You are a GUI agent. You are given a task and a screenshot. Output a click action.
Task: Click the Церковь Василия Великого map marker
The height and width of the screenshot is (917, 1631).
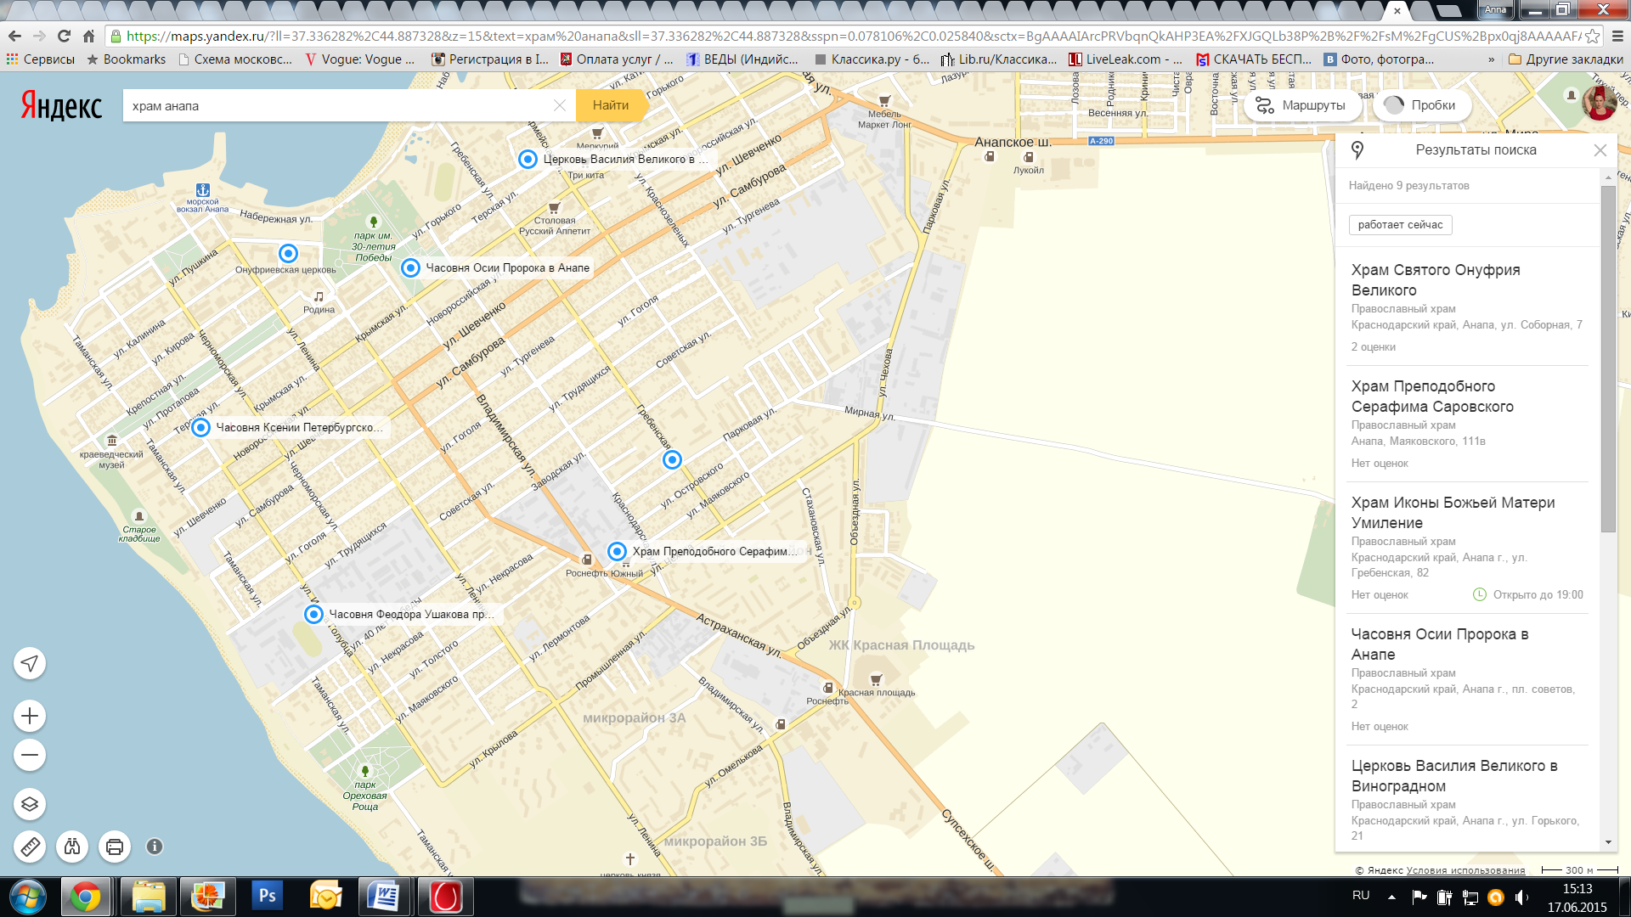point(528,159)
